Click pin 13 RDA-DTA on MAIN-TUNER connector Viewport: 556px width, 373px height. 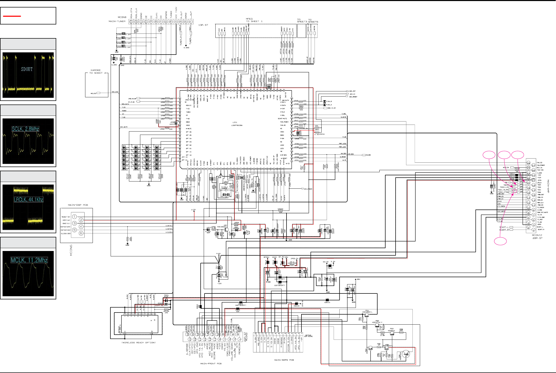[x=131, y=22]
